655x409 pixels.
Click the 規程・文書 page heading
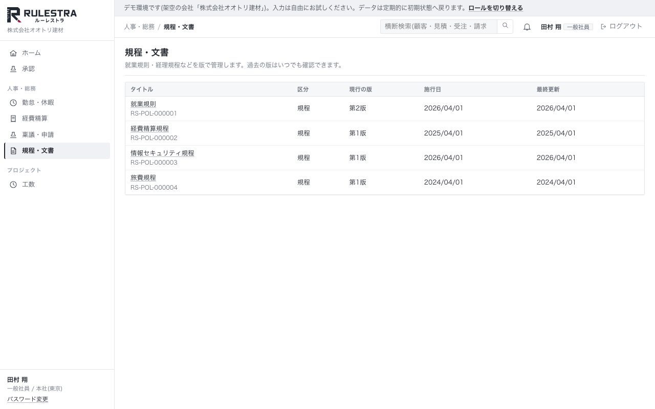click(147, 53)
